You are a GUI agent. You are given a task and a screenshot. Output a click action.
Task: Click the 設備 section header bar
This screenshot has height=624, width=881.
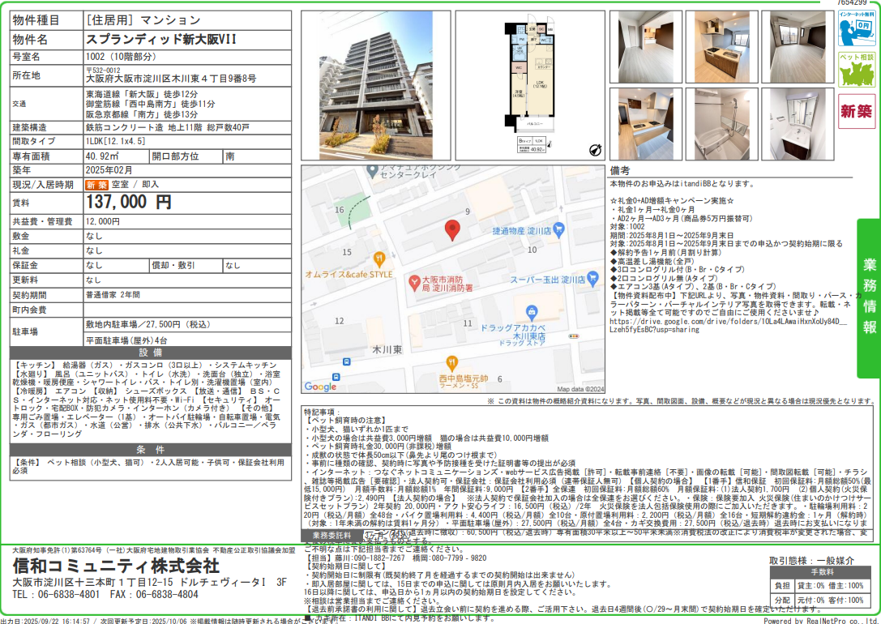(x=150, y=353)
